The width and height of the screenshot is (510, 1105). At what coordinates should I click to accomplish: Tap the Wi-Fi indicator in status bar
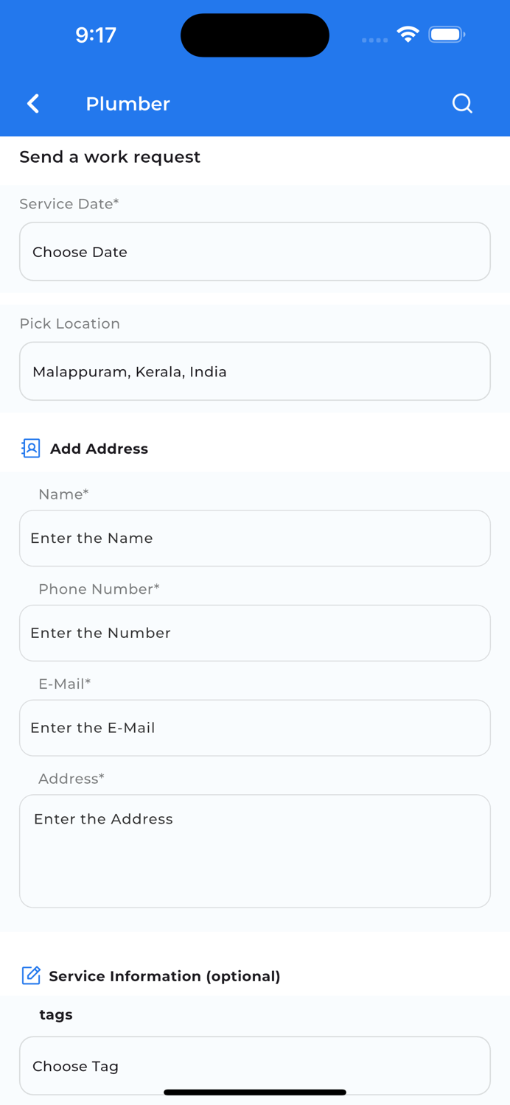(408, 33)
